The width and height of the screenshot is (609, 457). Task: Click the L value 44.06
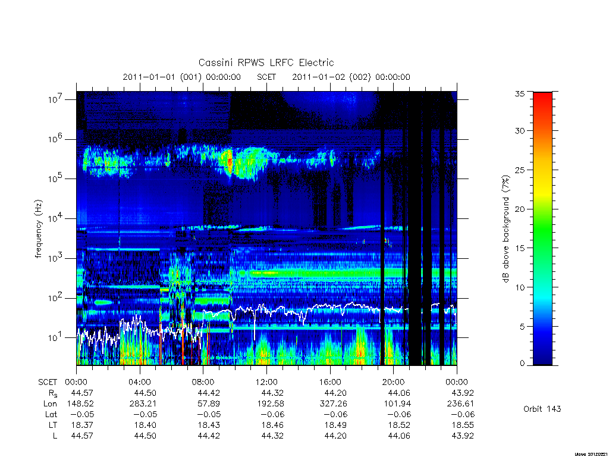[399, 436]
